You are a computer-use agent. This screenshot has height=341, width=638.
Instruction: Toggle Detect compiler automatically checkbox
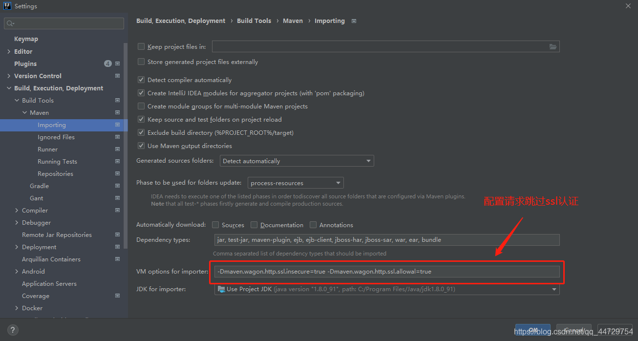pos(141,80)
